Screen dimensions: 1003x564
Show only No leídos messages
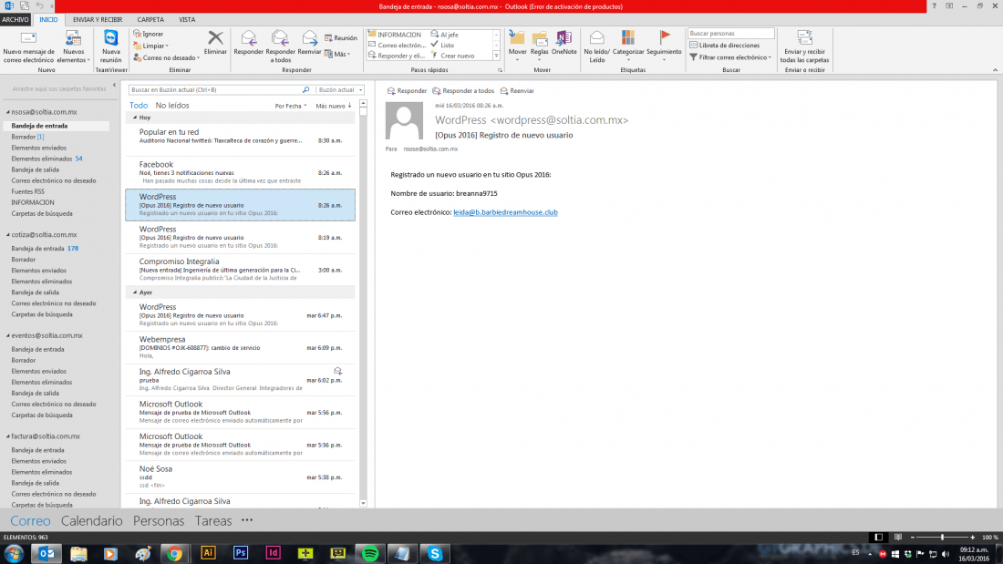pyautogui.click(x=172, y=106)
